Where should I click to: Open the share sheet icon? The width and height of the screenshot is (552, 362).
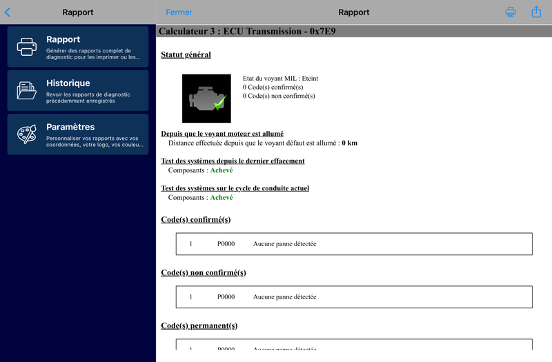(x=536, y=12)
